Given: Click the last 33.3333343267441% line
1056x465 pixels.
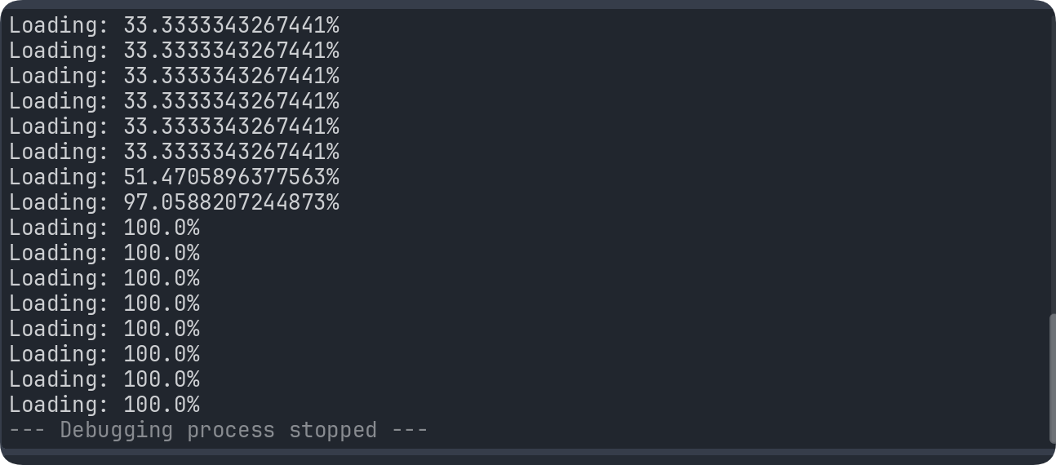Looking at the screenshot, I should pos(174,152).
